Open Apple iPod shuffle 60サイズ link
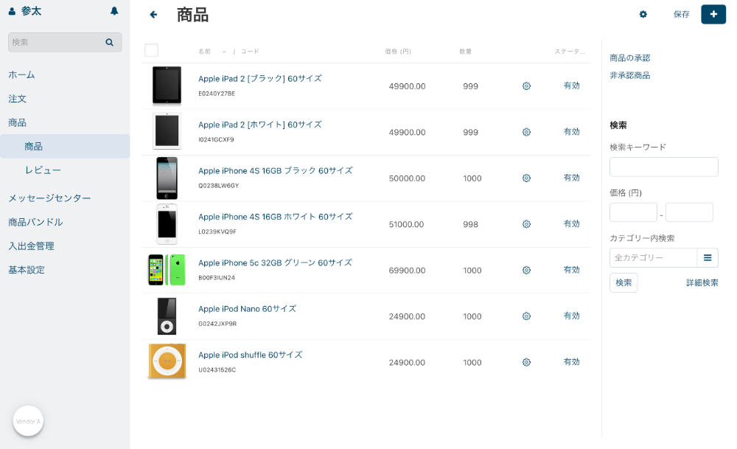 coord(250,355)
